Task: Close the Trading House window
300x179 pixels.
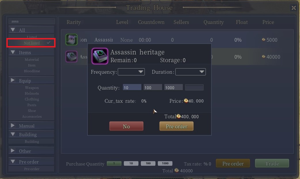Action: tap(293, 8)
